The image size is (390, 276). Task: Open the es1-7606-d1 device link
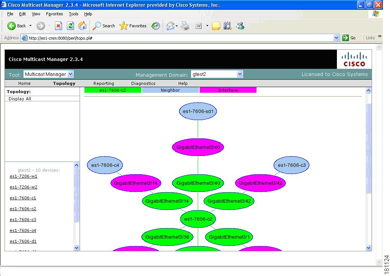23,242
